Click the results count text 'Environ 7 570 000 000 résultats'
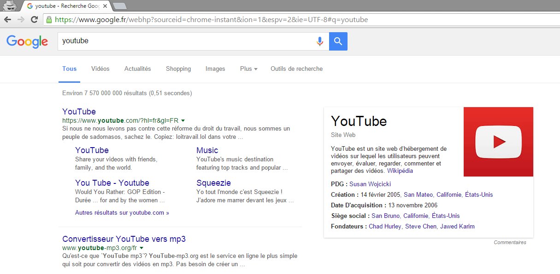The image size is (560, 274). pyautogui.click(x=105, y=93)
